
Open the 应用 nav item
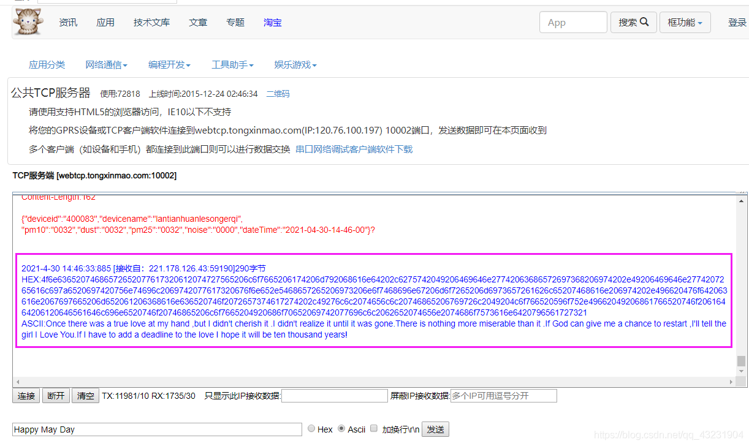click(105, 23)
